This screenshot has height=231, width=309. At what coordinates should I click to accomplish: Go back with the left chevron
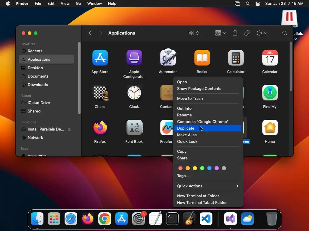[x=90, y=33]
